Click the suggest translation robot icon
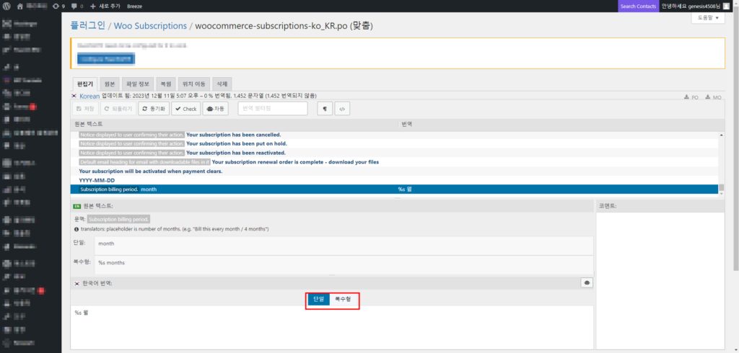This screenshot has width=739, height=353. click(587, 283)
